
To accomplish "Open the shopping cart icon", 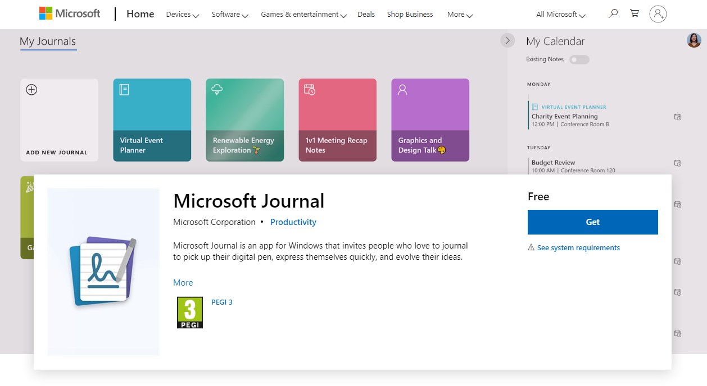I will coord(635,13).
